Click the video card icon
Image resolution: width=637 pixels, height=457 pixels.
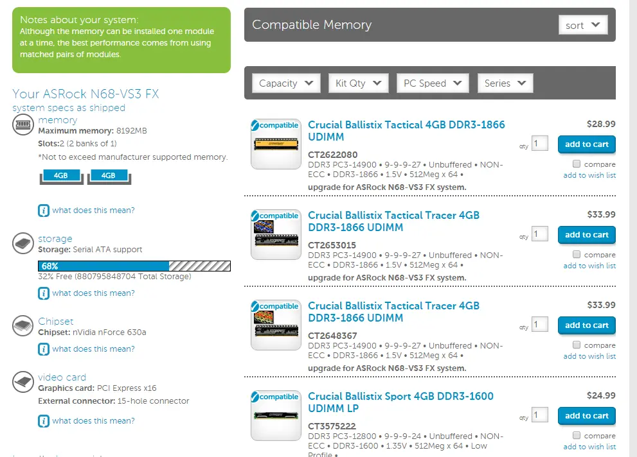[x=23, y=382]
